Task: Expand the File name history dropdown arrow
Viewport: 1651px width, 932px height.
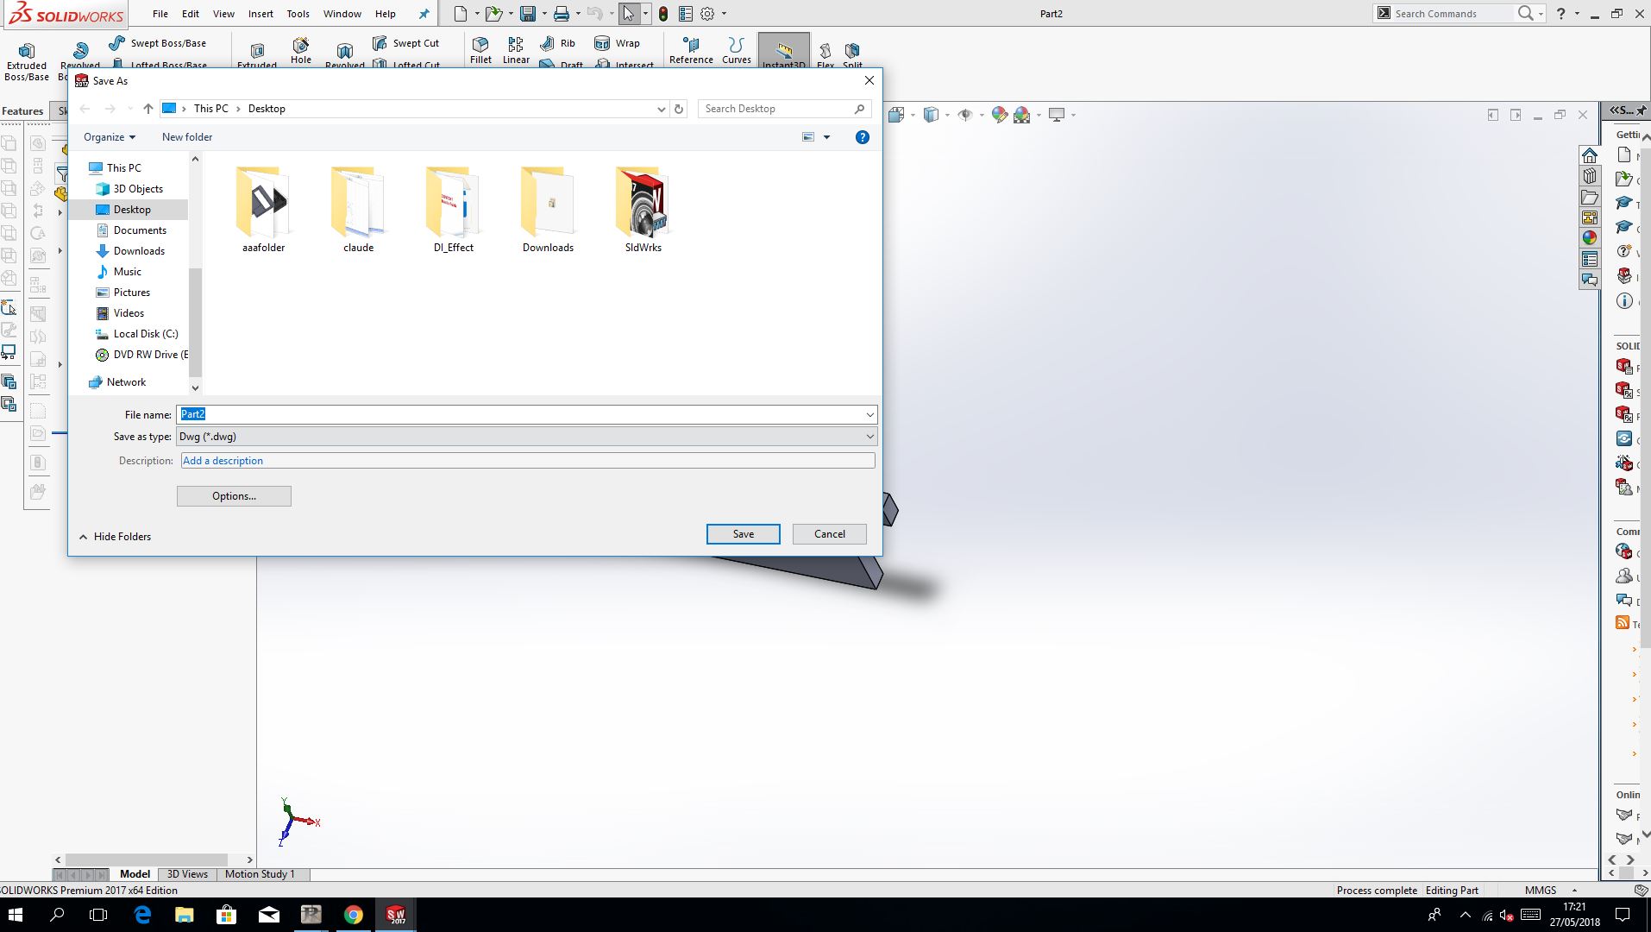Action: (x=869, y=415)
